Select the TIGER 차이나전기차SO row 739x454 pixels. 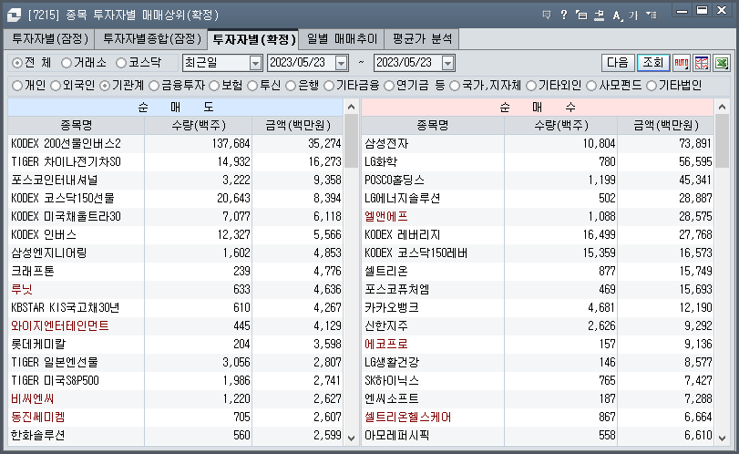[x=175, y=161]
